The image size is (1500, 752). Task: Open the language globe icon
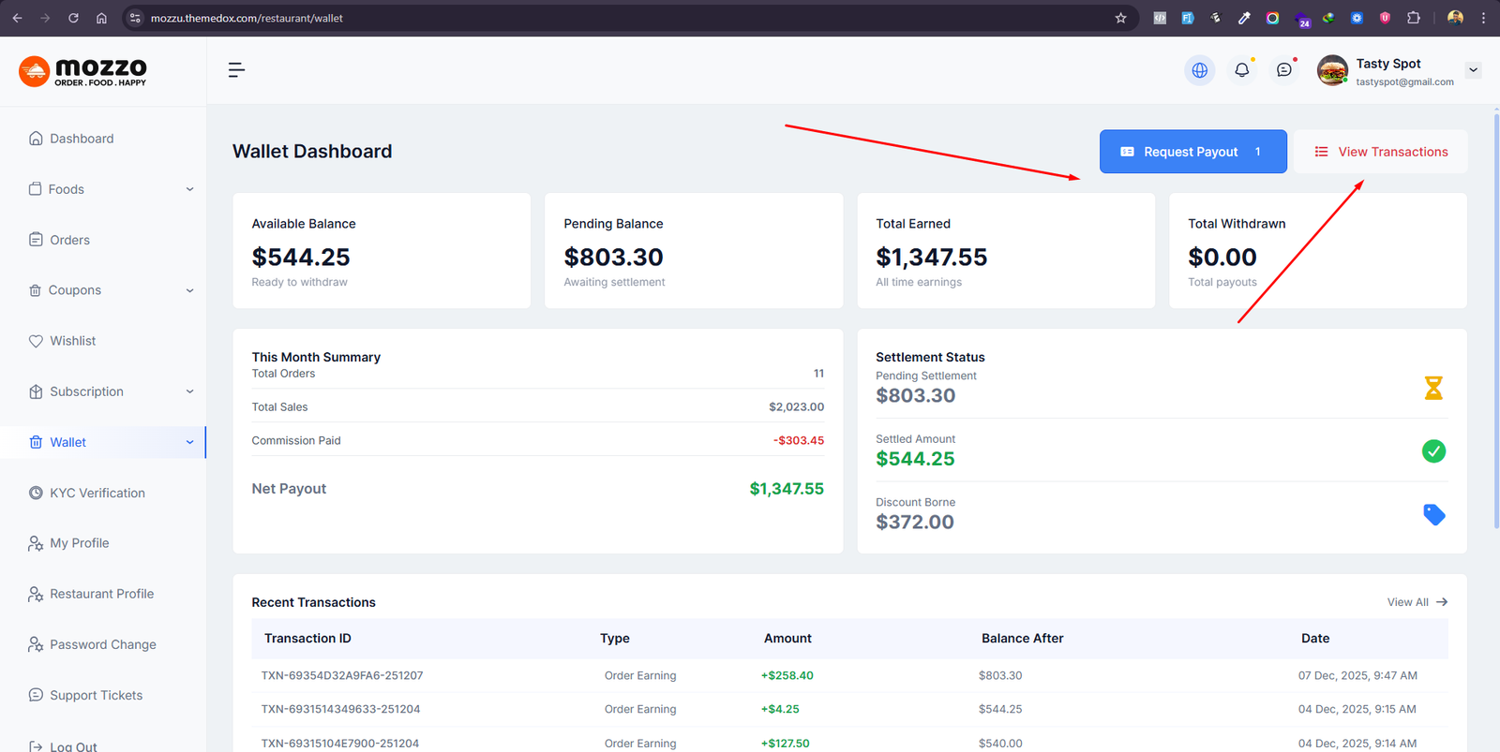1199,70
